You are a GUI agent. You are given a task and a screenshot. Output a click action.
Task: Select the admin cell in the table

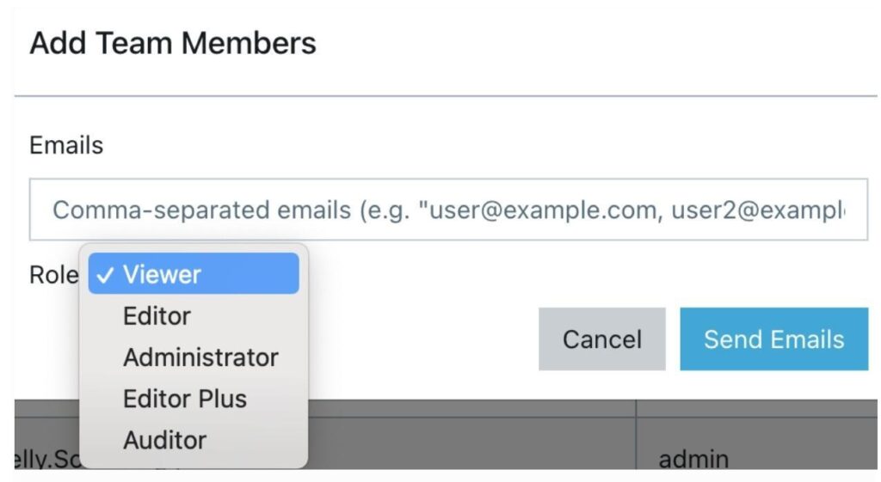[693, 459]
